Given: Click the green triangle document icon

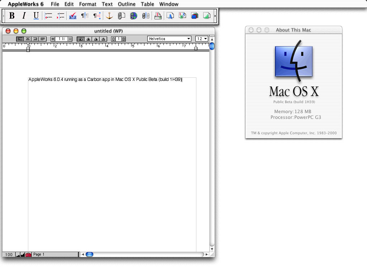Looking at the screenshot, I should click(x=207, y=16).
